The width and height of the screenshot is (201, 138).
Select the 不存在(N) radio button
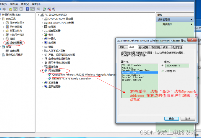click(x=163, y=71)
